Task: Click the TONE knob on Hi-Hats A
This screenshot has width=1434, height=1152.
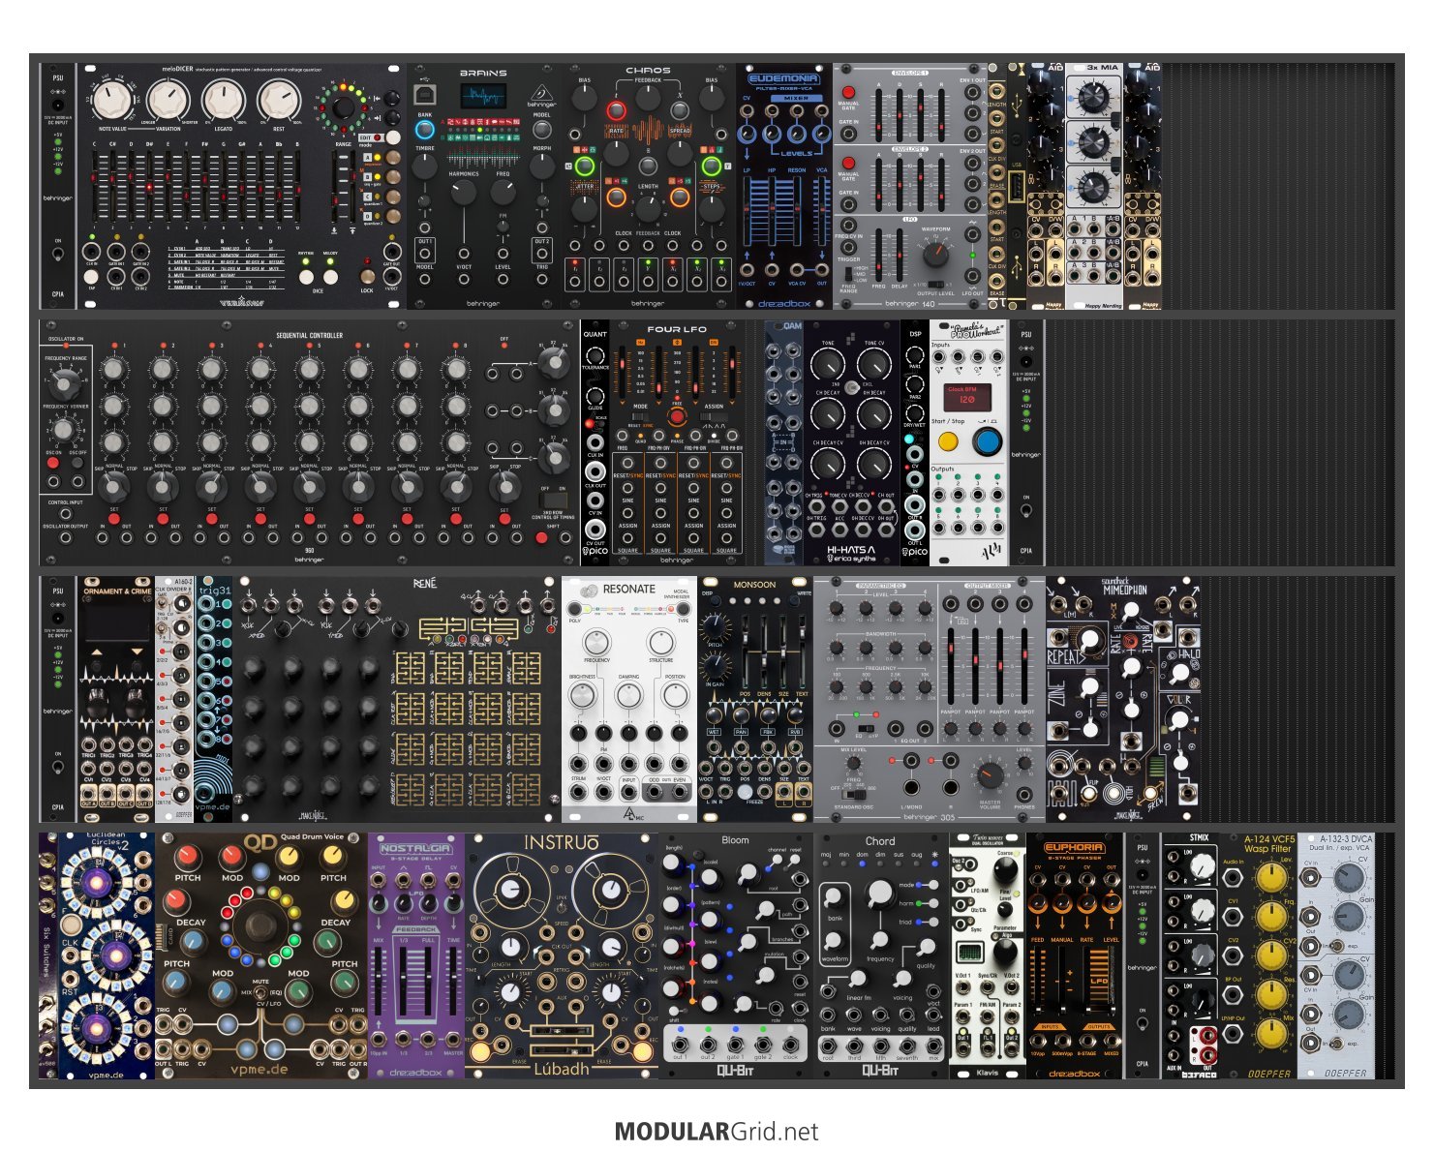Action: click(827, 365)
